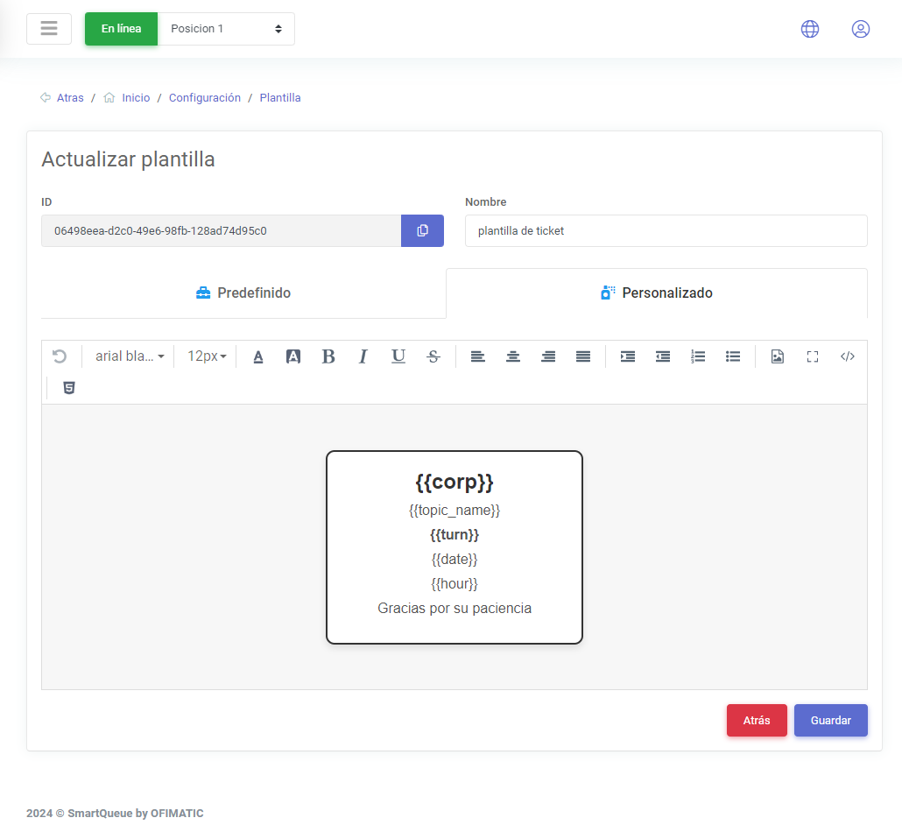Toggle italic text formatting

point(363,356)
